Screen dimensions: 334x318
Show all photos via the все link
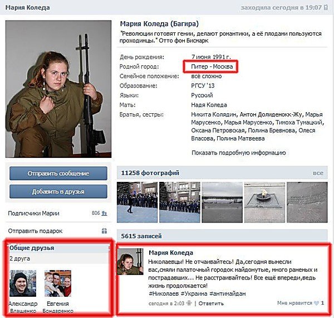click(x=318, y=173)
